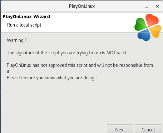Click the 'Warning !!' text
This screenshot has width=163, height=133.
17,40
